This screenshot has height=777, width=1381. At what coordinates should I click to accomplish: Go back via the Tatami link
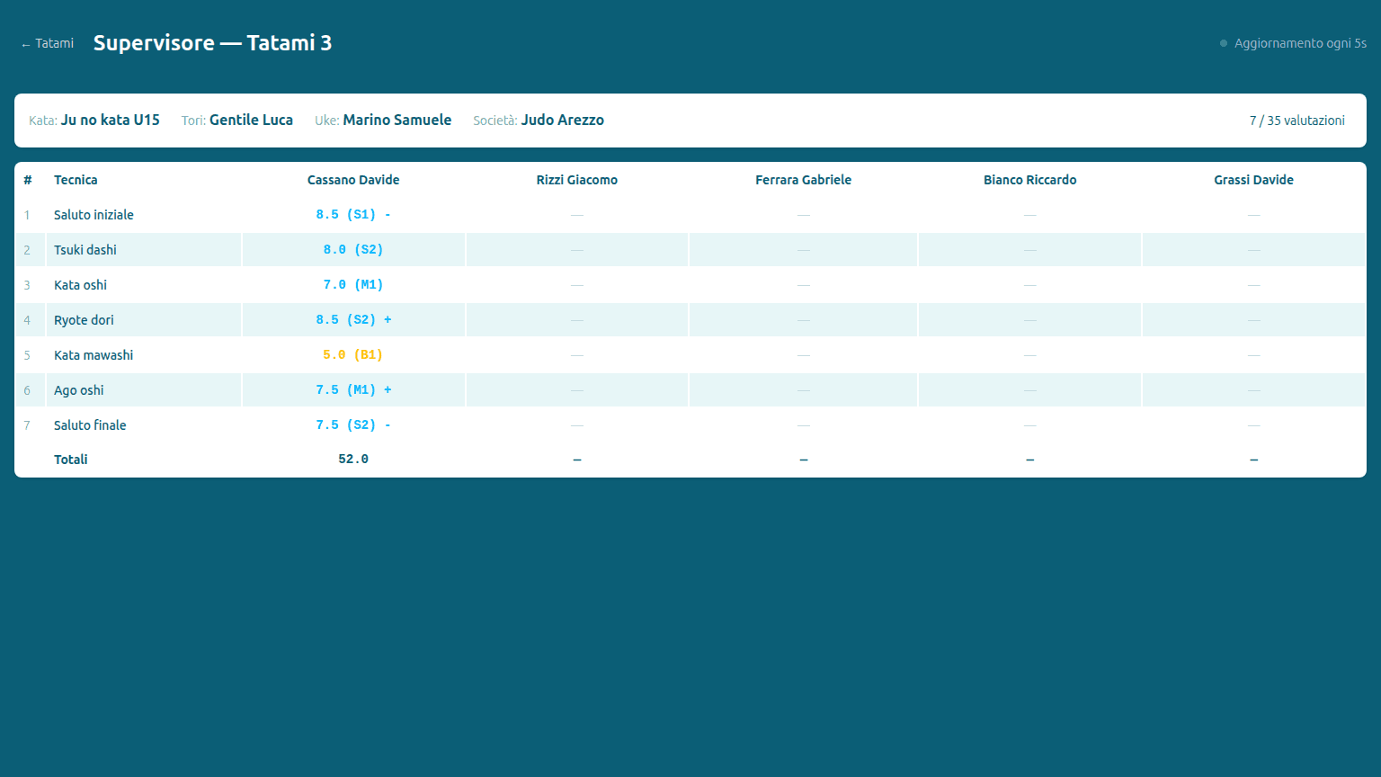tap(48, 43)
